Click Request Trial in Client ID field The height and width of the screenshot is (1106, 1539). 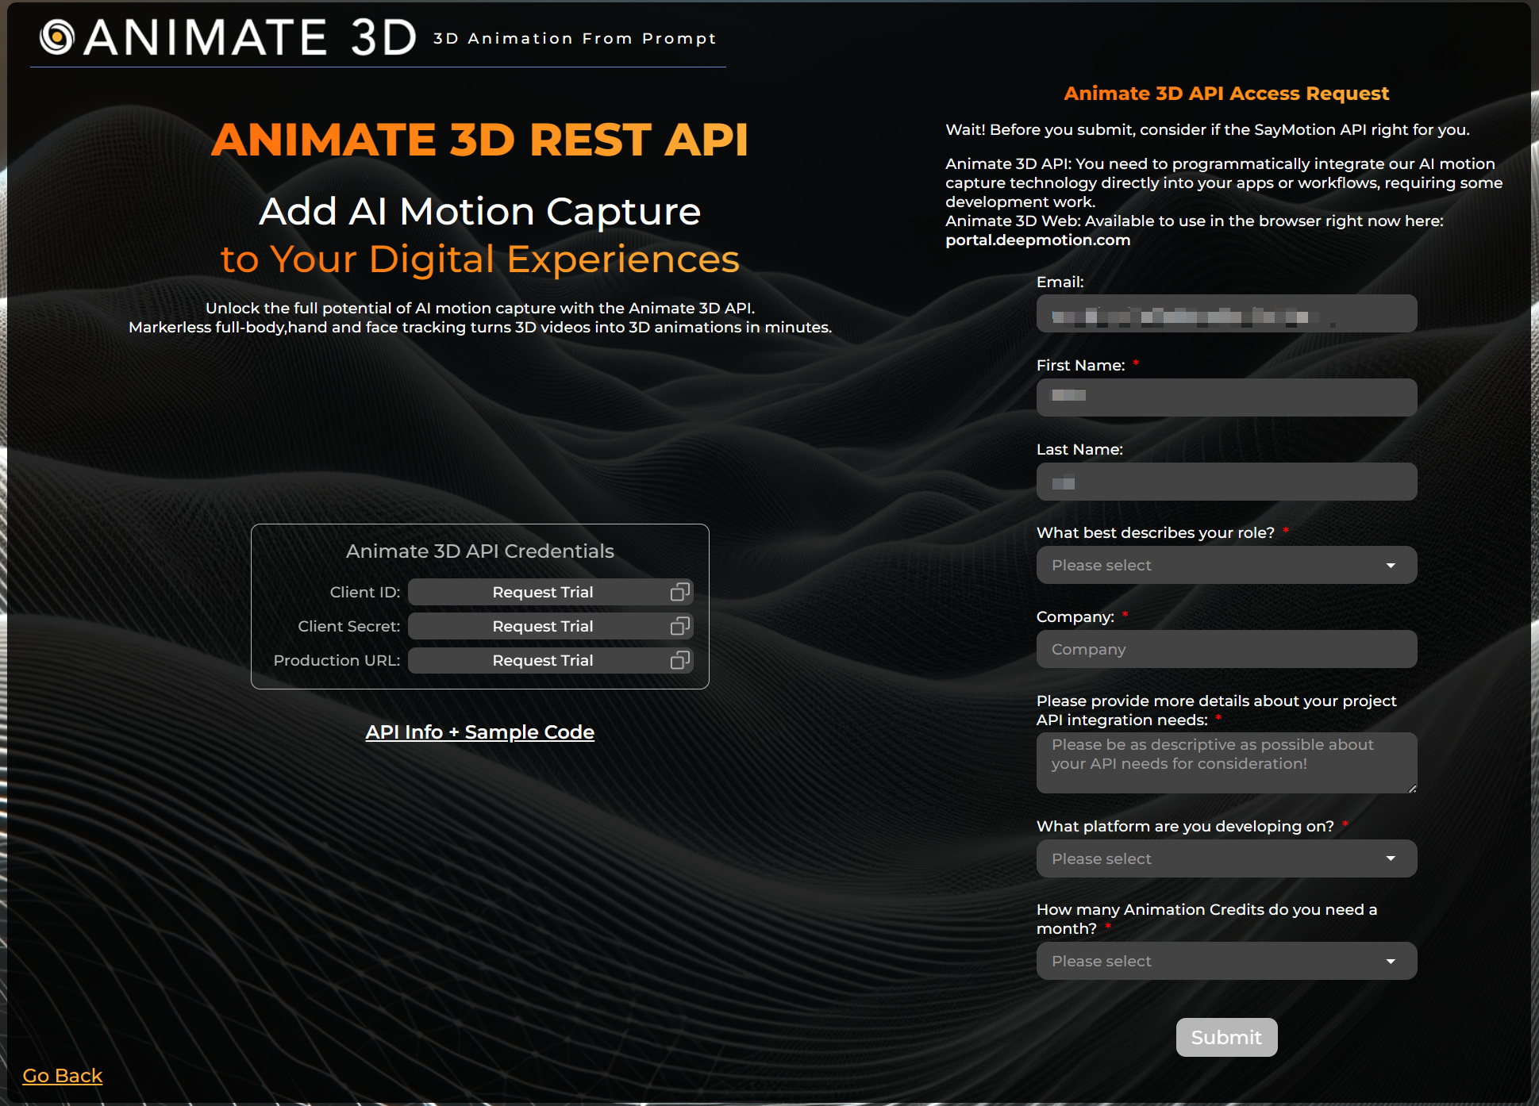542,592
